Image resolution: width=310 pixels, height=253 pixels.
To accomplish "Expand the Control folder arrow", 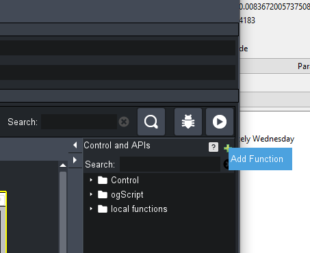I will (x=91, y=180).
